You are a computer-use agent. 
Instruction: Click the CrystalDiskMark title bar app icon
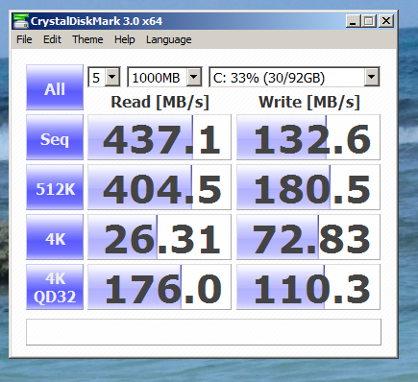[x=20, y=21]
